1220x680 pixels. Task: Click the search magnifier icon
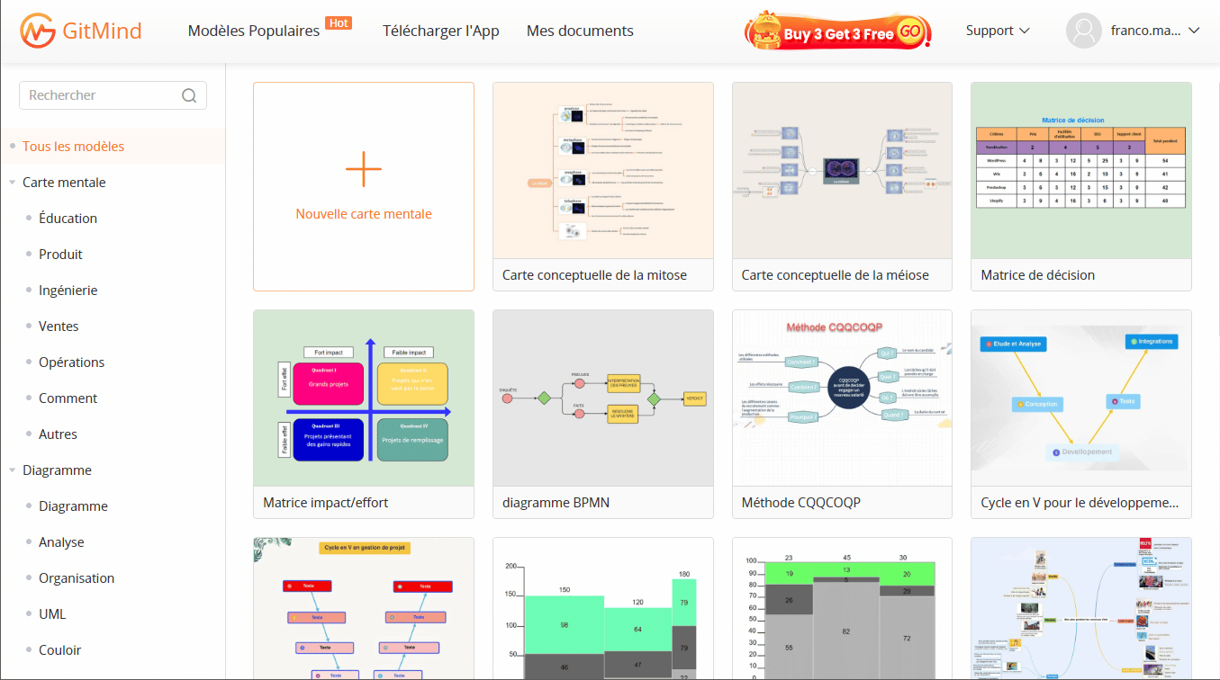coord(189,95)
